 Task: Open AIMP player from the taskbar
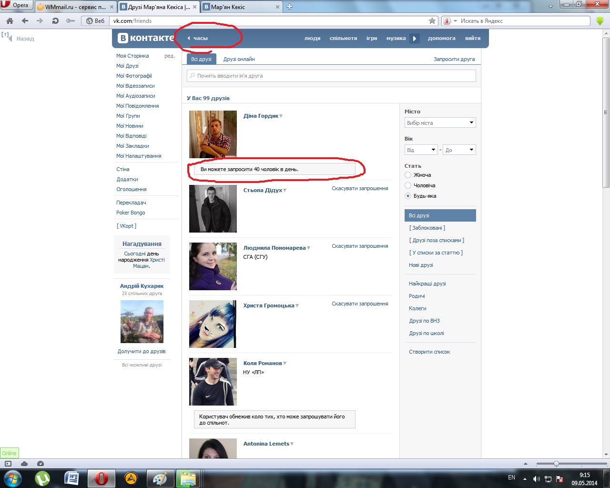[131, 478]
